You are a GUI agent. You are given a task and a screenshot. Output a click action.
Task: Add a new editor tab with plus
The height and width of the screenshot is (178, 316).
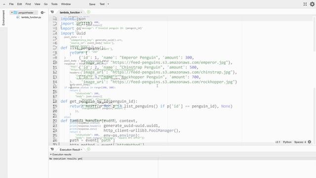(88, 12)
